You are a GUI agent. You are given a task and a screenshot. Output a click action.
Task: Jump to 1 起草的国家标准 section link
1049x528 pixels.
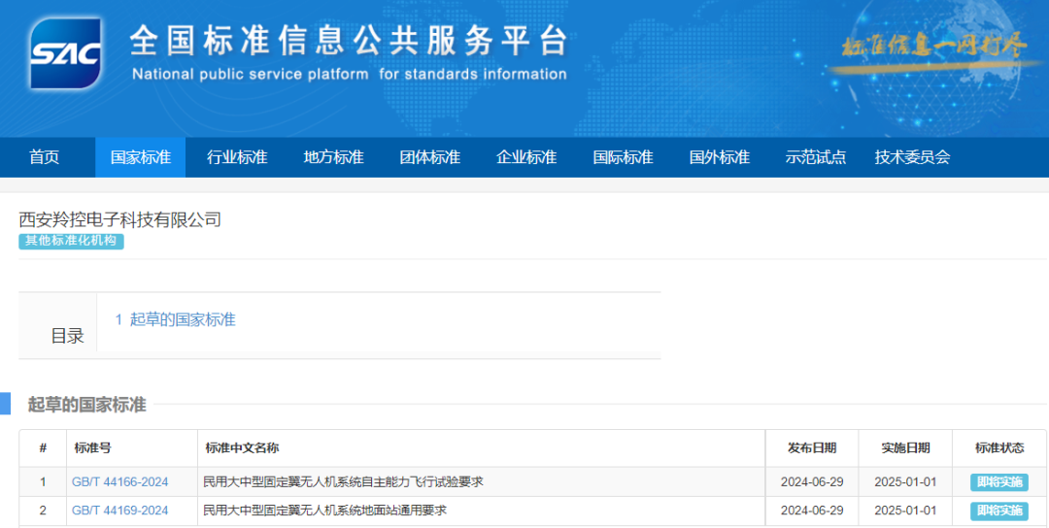point(175,319)
